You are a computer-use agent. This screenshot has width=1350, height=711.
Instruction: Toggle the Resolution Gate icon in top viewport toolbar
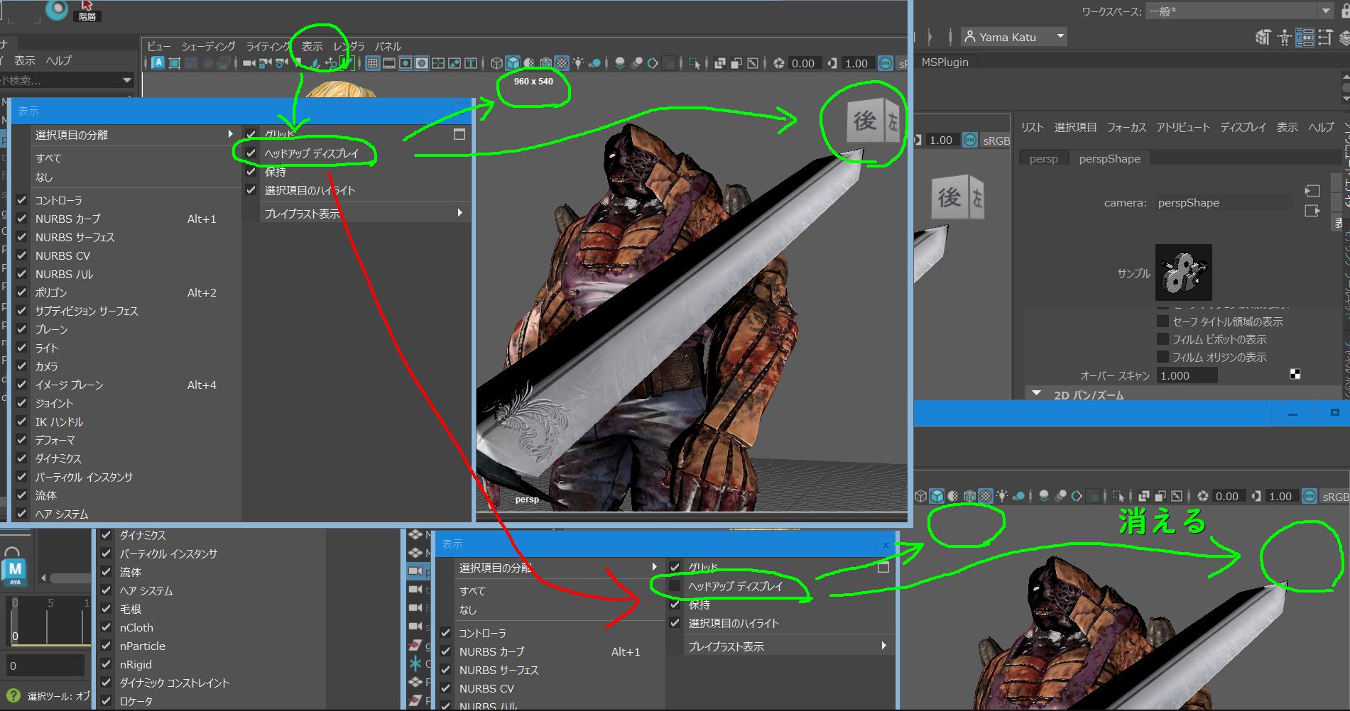tap(405, 63)
